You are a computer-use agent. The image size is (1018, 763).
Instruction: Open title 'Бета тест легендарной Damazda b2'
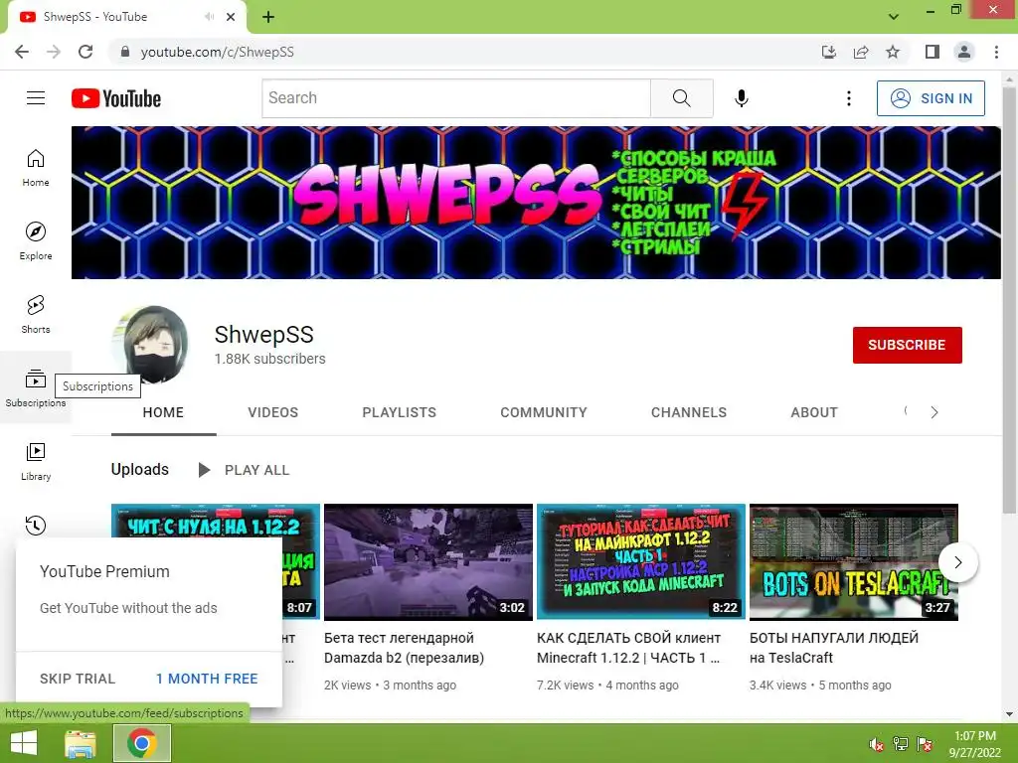point(405,648)
